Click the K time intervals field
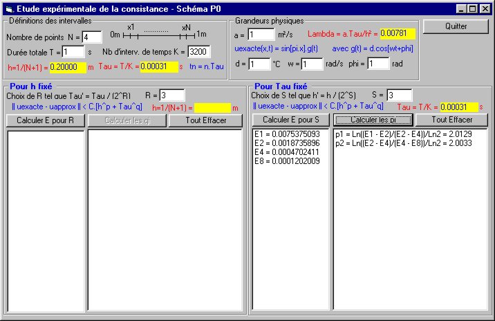495x321 pixels. (199, 51)
